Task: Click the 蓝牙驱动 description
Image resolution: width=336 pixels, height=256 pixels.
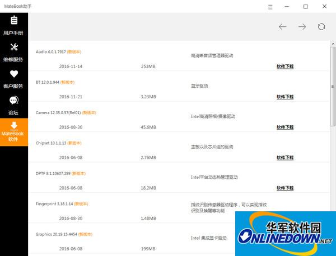Action: click(x=199, y=86)
